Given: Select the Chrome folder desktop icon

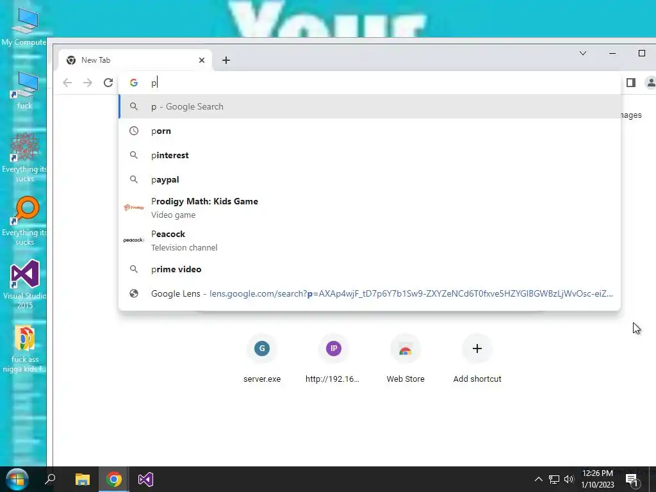Looking at the screenshot, I should pos(24,348).
